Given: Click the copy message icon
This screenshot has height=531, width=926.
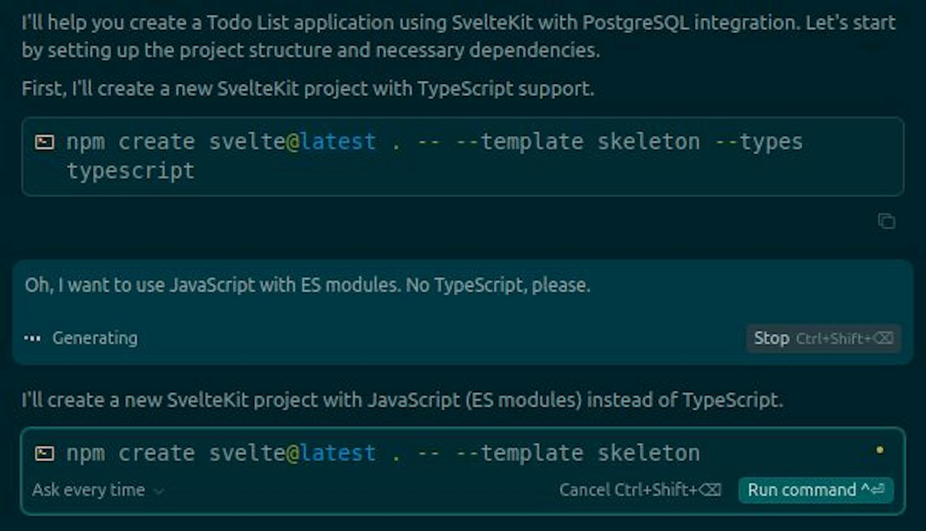Looking at the screenshot, I should tap(886, 221).
